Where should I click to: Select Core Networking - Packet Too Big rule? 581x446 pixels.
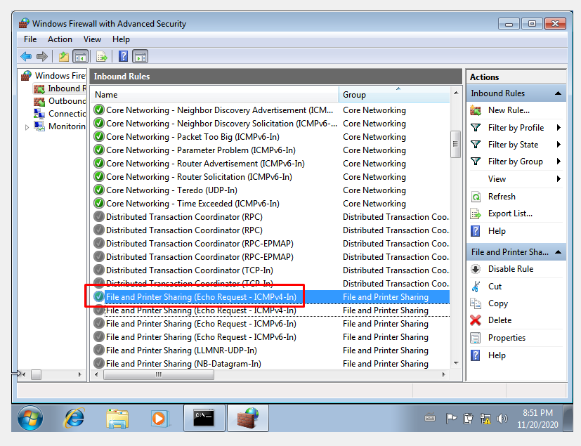[192, 137]
